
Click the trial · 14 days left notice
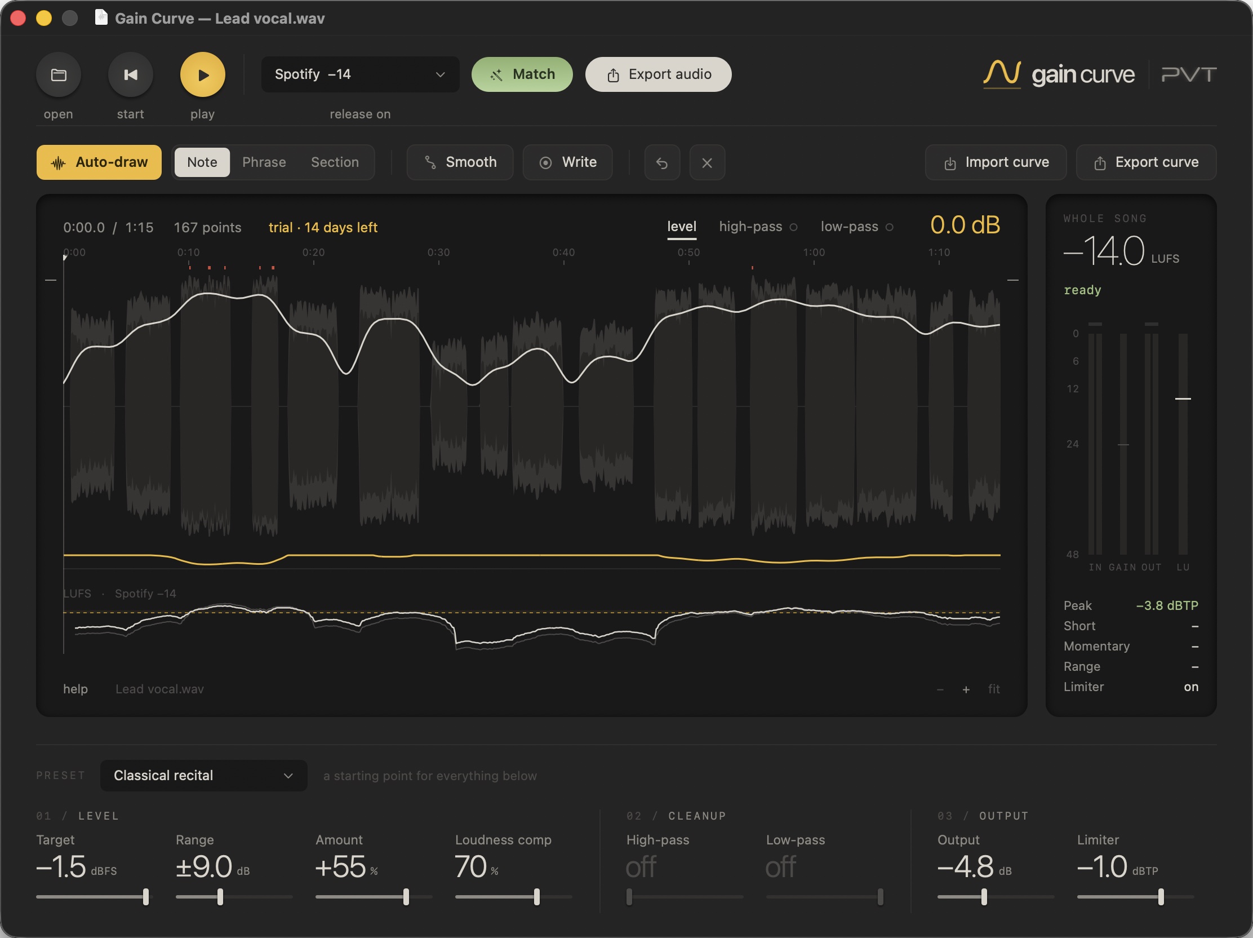click(323, 227)
